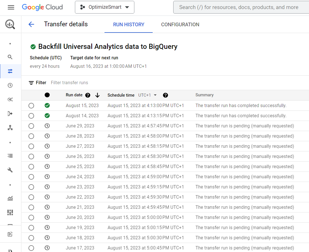
Task: Select the data transfers sidebar icon
Action: coord(10,71)
